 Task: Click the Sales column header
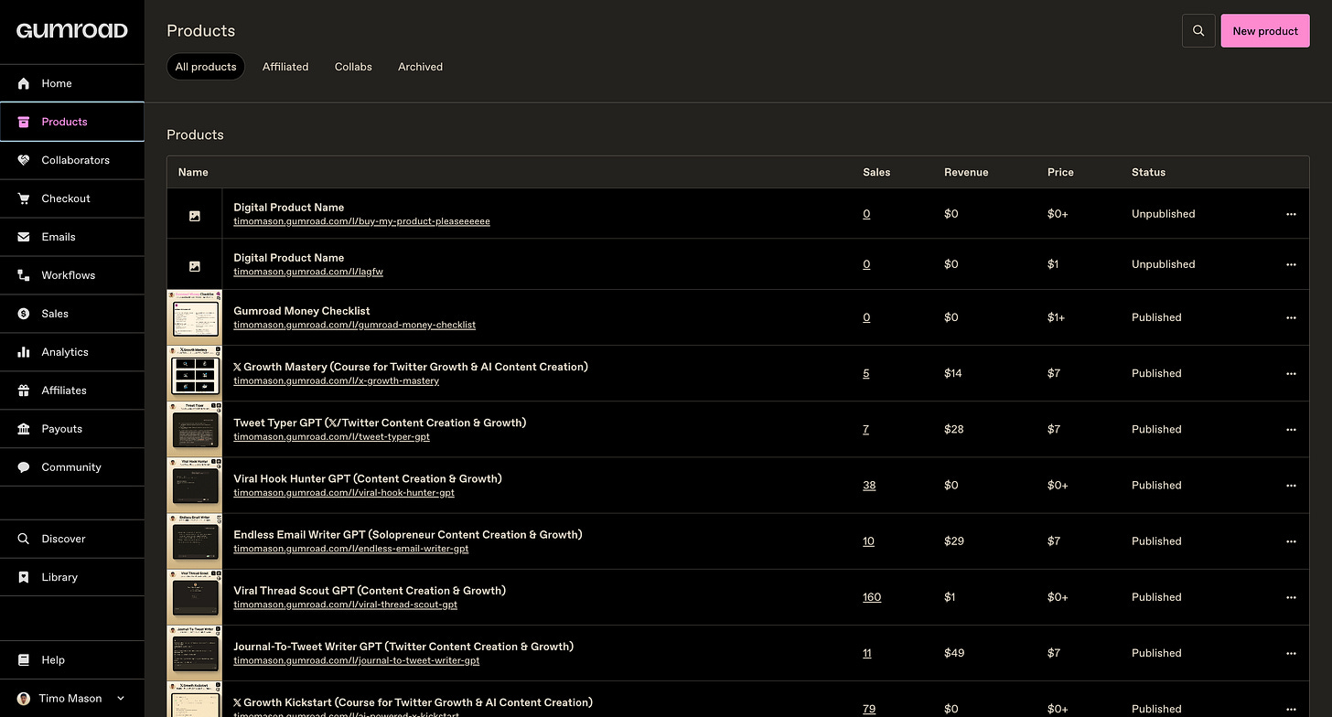tap(876, 172)
